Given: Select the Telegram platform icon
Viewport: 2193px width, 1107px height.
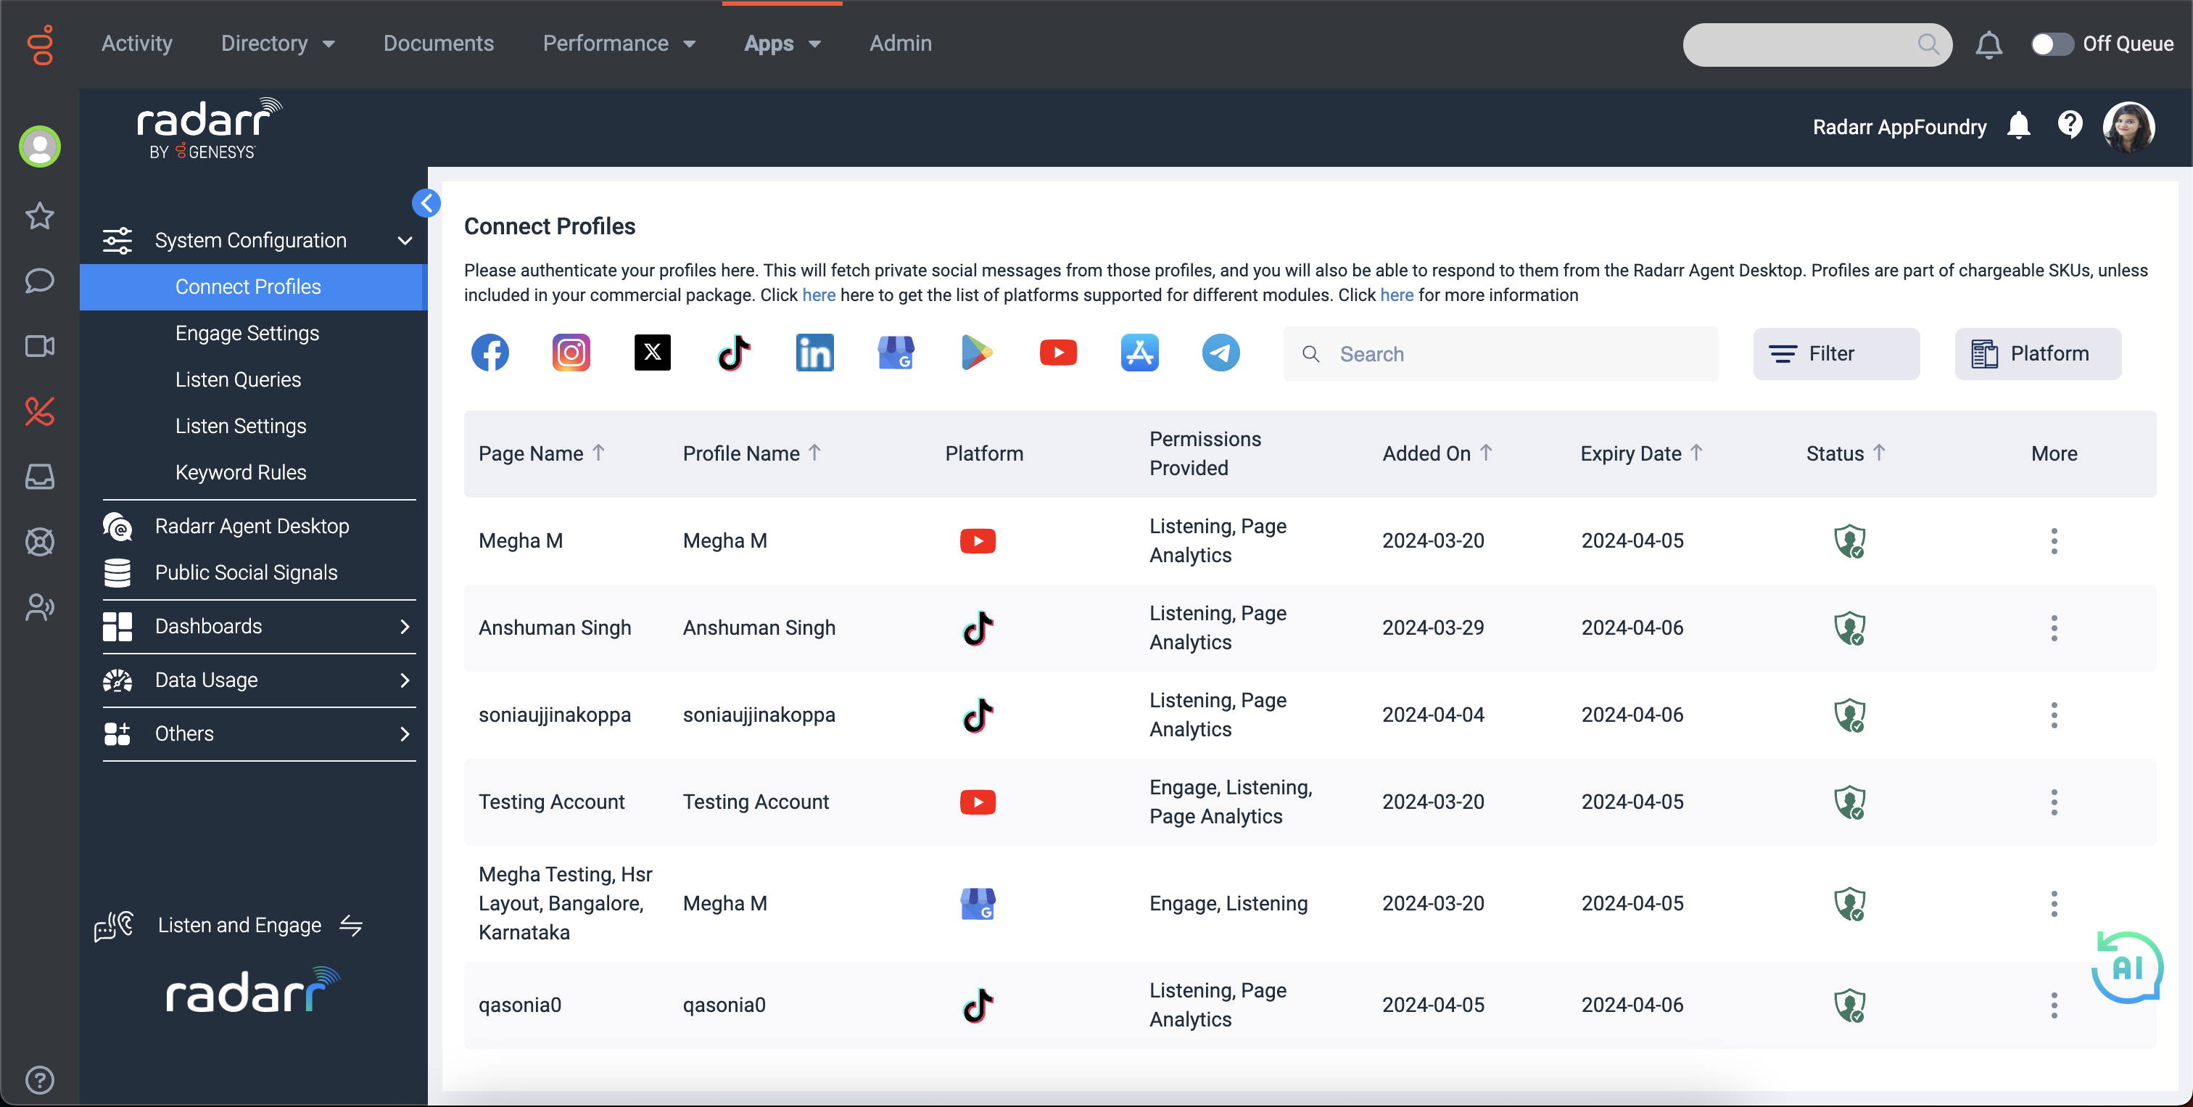Looking at the screenshot, I should coord(1220,353).
